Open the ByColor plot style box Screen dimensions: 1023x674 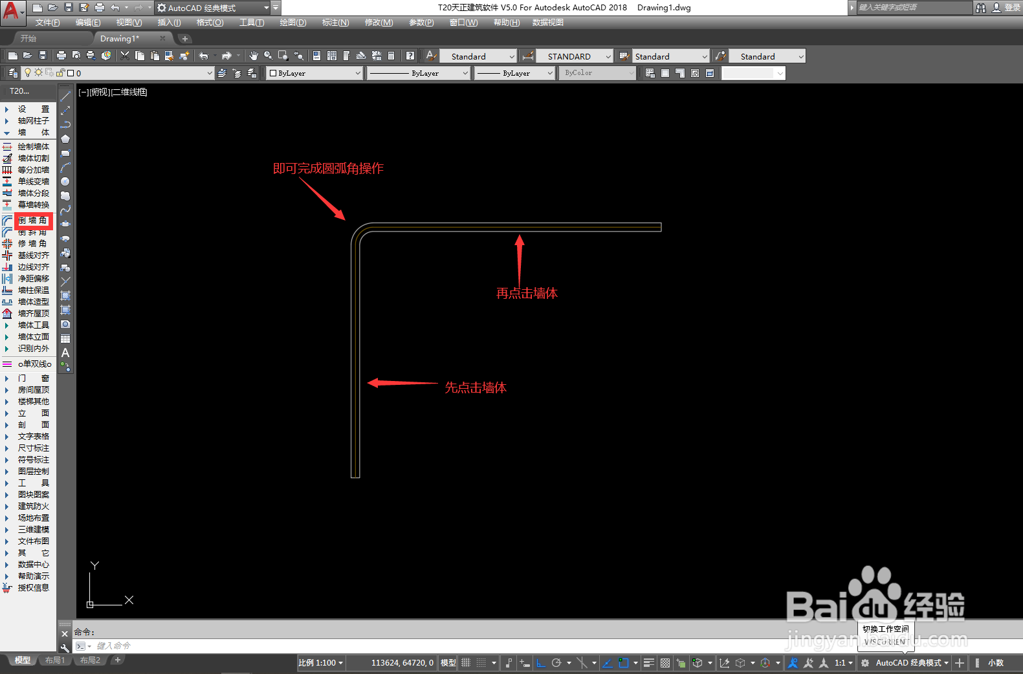(597, 73)
